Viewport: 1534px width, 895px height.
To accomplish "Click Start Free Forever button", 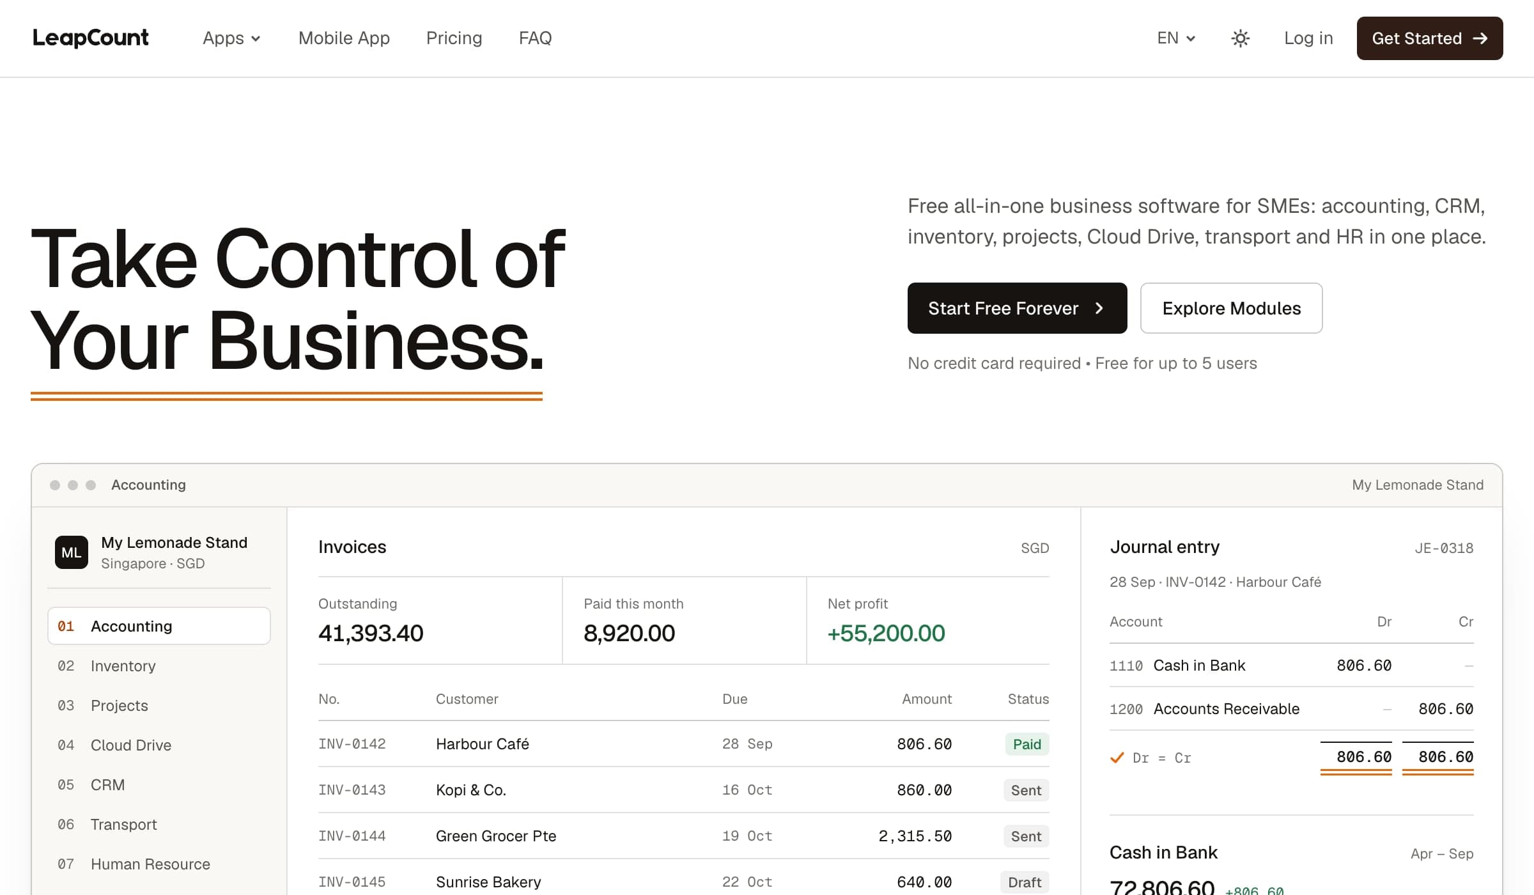I will [x=1017, y=308].
